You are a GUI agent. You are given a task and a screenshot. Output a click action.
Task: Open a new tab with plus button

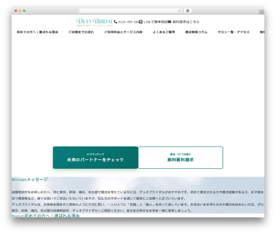click(262, 12)
